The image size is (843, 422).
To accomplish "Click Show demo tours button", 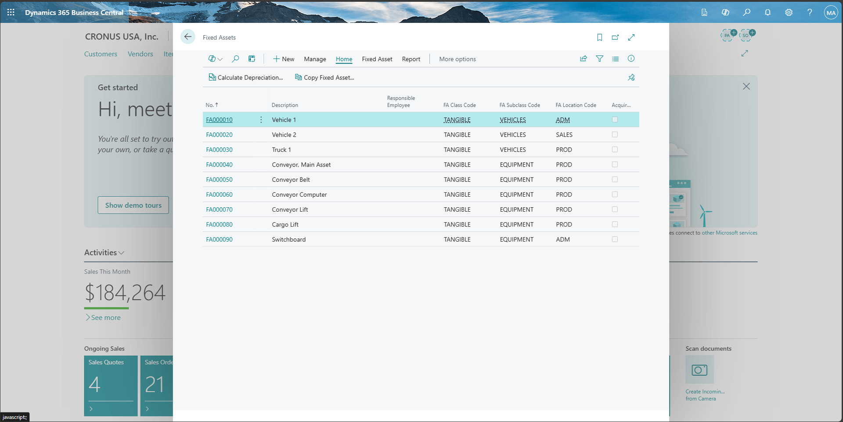I will (133, 205).
